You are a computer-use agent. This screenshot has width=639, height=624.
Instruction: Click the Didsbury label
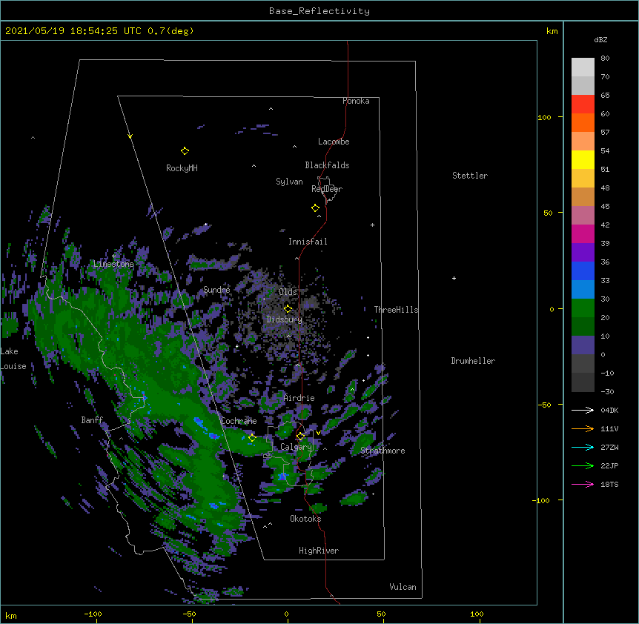[x=285, y=319]
